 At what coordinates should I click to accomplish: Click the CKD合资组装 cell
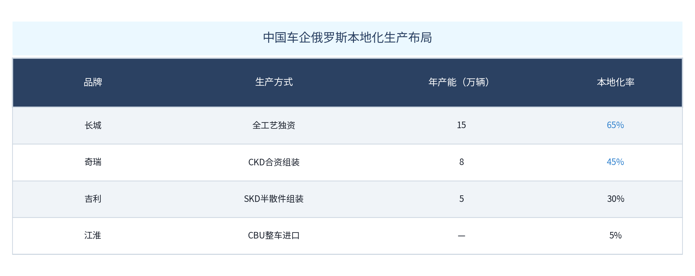[274, 162]
